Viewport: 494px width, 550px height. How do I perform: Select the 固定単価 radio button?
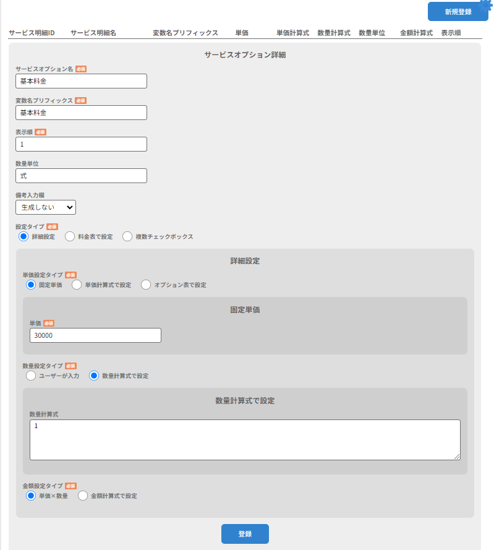[31, 285]
